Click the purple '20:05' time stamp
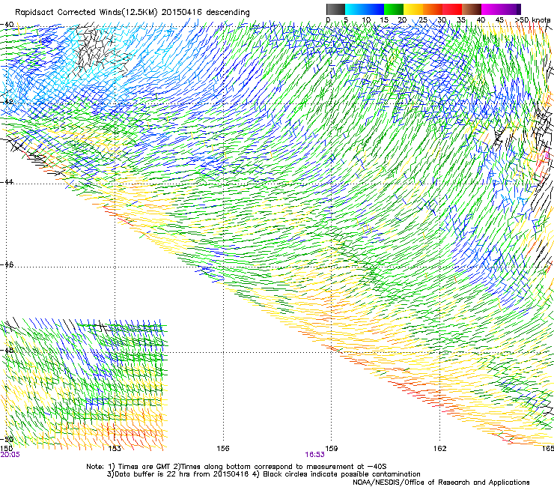The image size is (554, 487). coord(10,455)
